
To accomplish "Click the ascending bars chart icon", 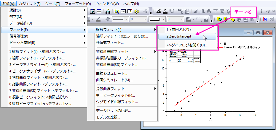I will (196, 12).
